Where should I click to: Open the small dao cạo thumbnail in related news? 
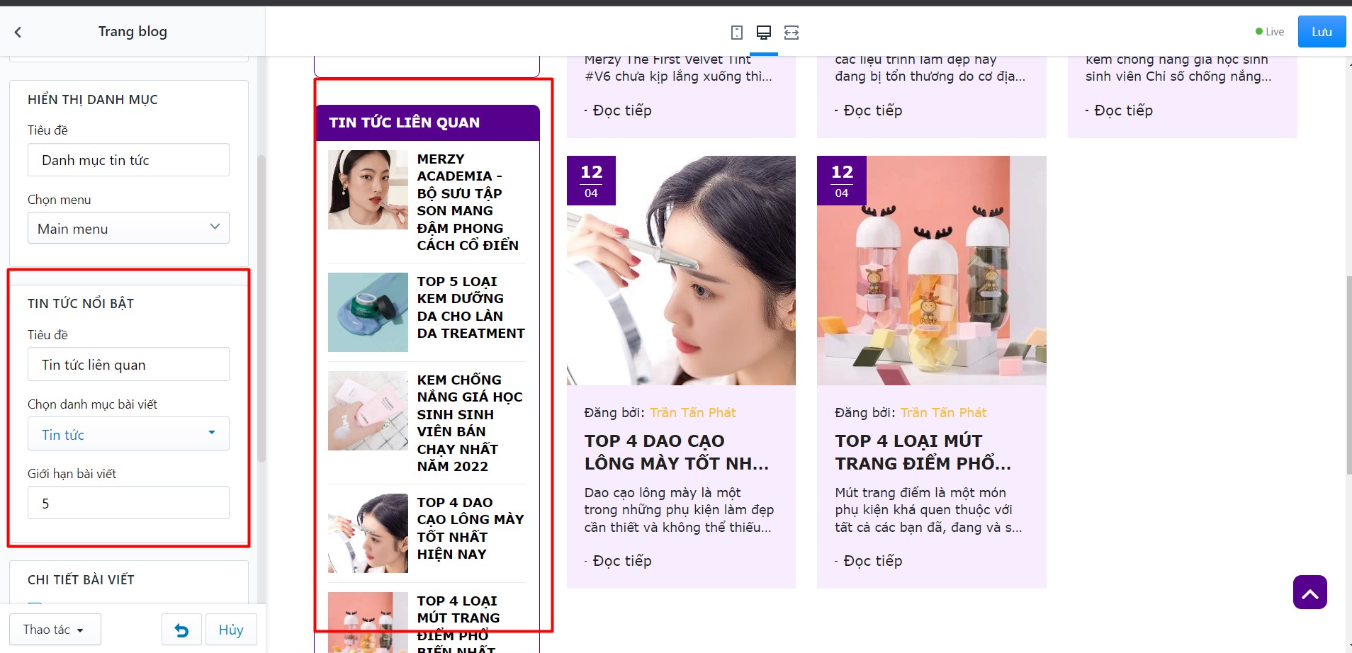(368, 533)
